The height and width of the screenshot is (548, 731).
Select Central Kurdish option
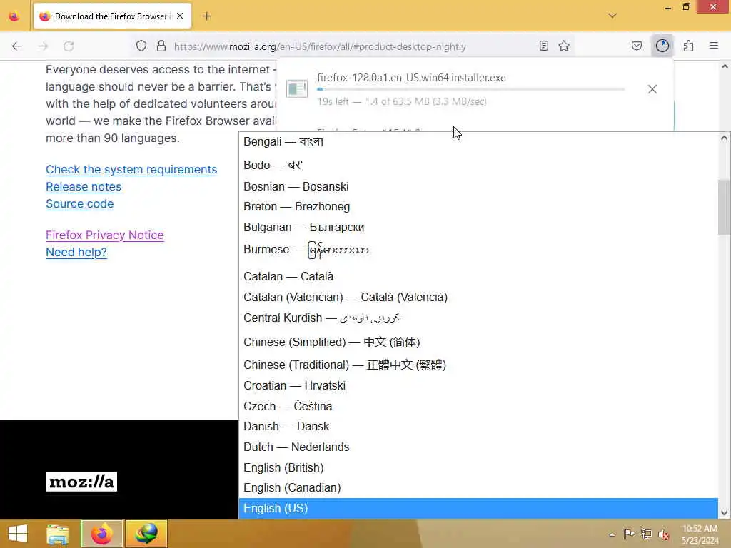478,318
